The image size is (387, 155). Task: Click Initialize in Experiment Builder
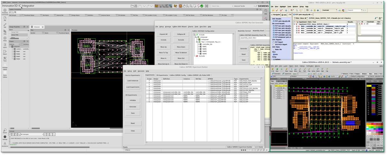[x=133, y=100]
